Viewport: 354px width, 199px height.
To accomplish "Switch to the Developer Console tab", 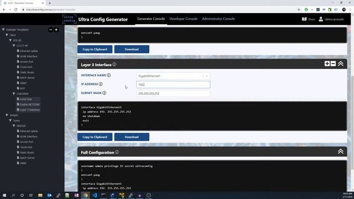I will (183, 19).
